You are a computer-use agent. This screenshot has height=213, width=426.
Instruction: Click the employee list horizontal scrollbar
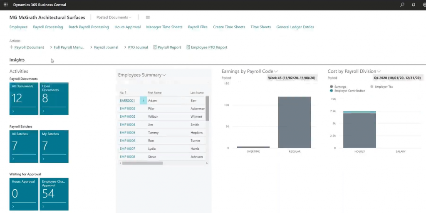coord(142,163)
